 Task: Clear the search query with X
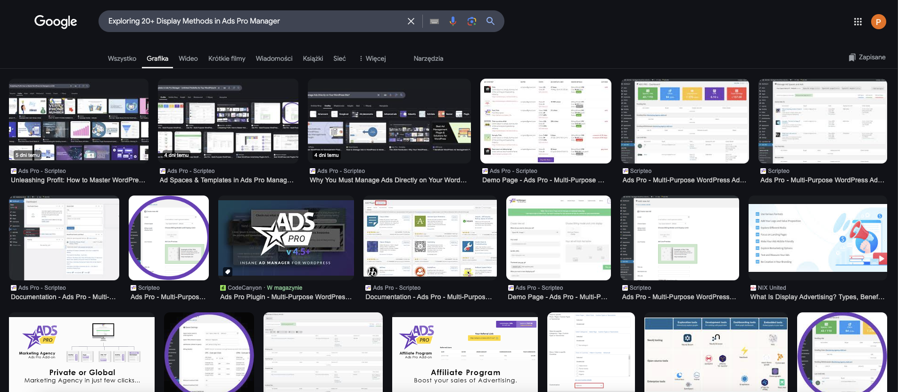(x=411, y=21)
